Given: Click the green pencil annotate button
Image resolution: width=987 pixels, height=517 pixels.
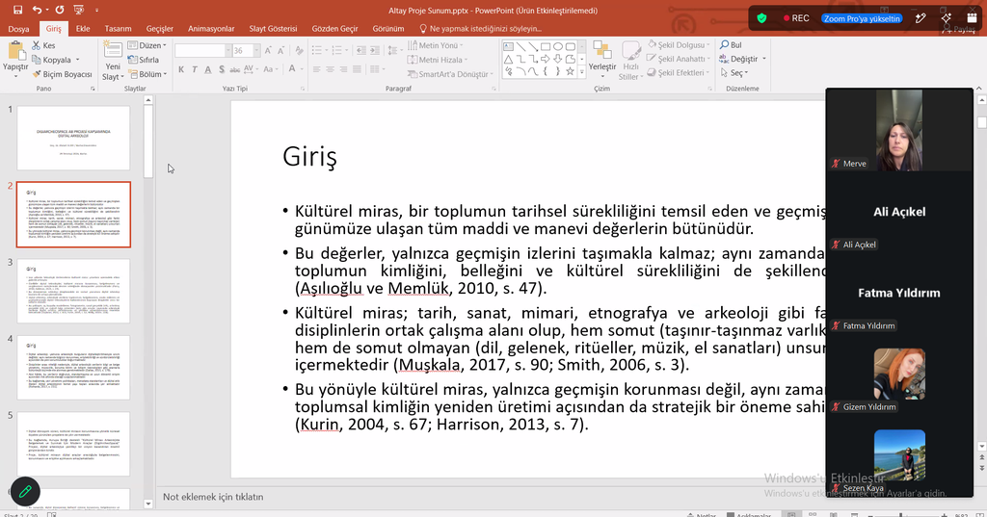Looking at the screenshot, I should 25,491.
